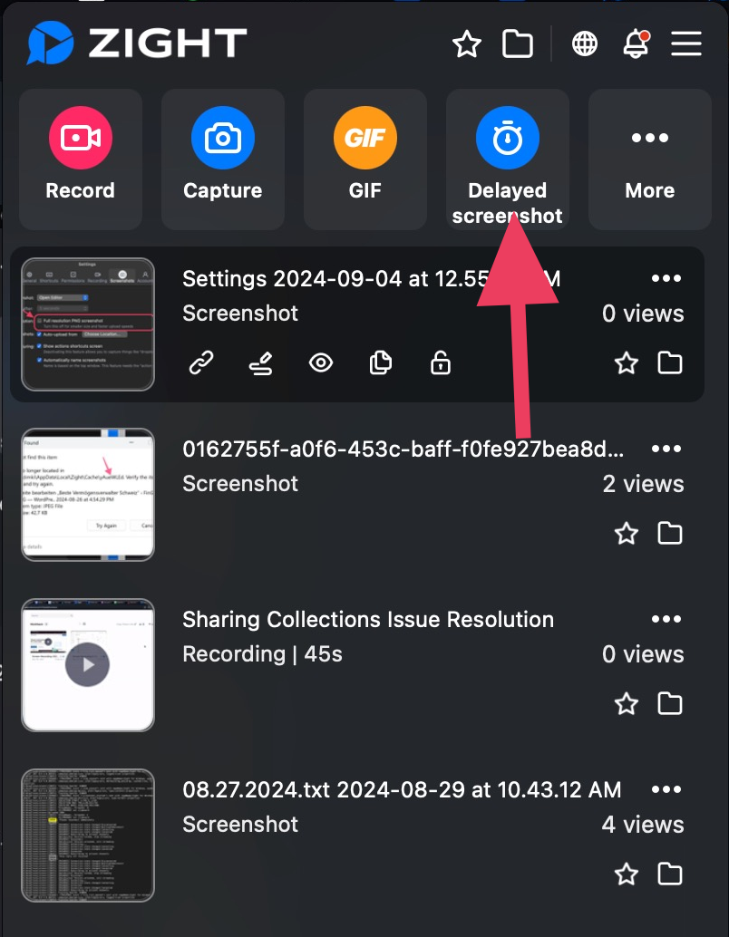
Task: Start a screen recording with Record
Action: tap(81, 159)
